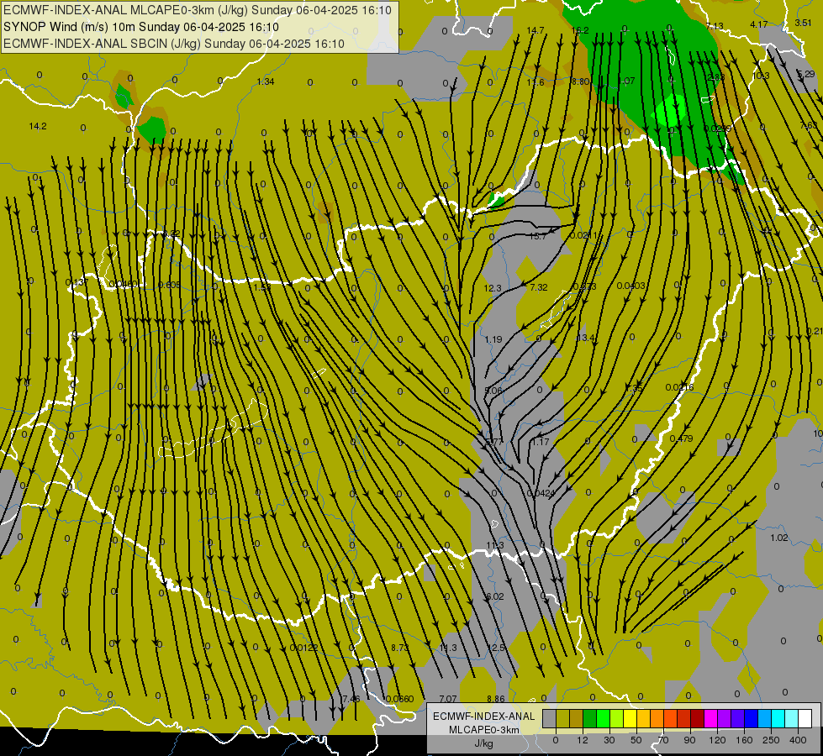Select the map value 0.0122
Image resolution: width=823 pixels, height=756 pixels.
click(x=304, y=648)
